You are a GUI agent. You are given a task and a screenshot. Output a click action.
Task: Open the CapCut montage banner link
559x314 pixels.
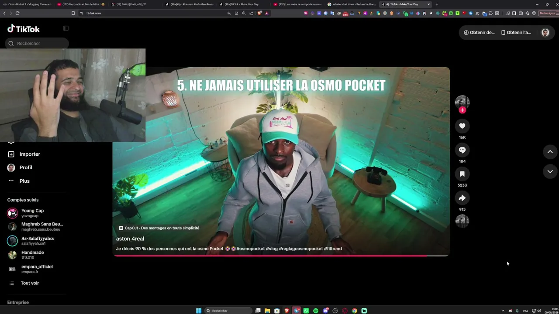(159, 228)
